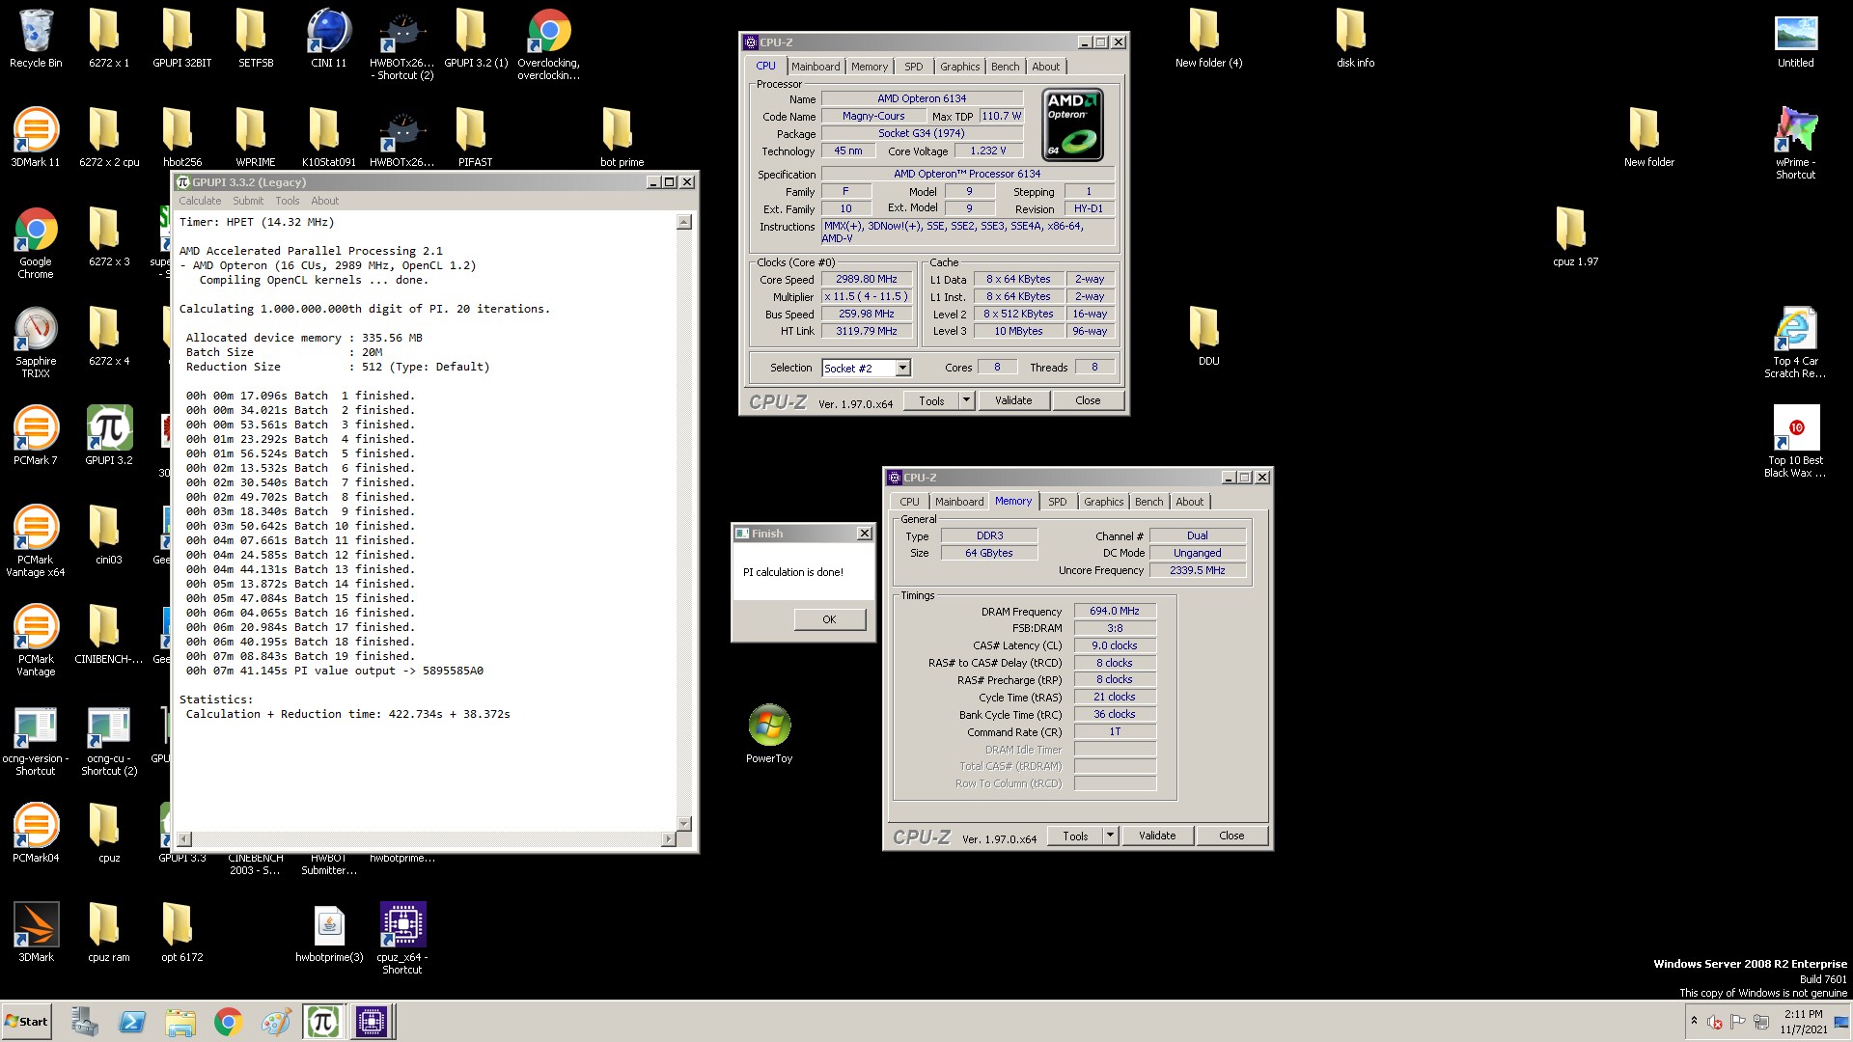Open the PCMark04 desktop shortcut
The image size is (1853, 1042).
point(36,833)
